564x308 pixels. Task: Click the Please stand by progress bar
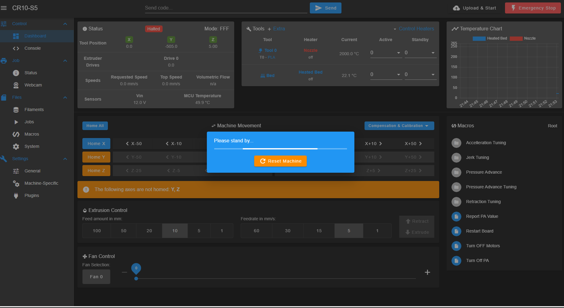(281, 149)
